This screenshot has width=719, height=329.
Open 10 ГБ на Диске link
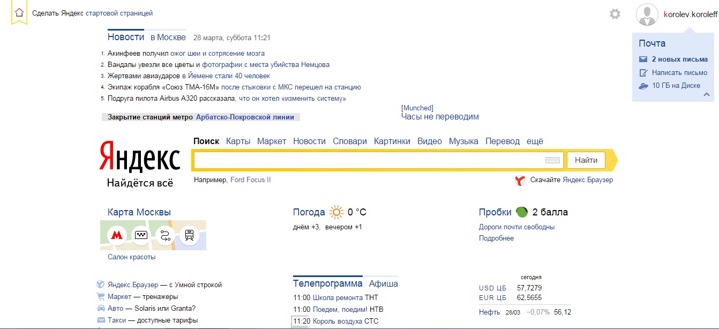pyautogui.click(x=676, y=86)
